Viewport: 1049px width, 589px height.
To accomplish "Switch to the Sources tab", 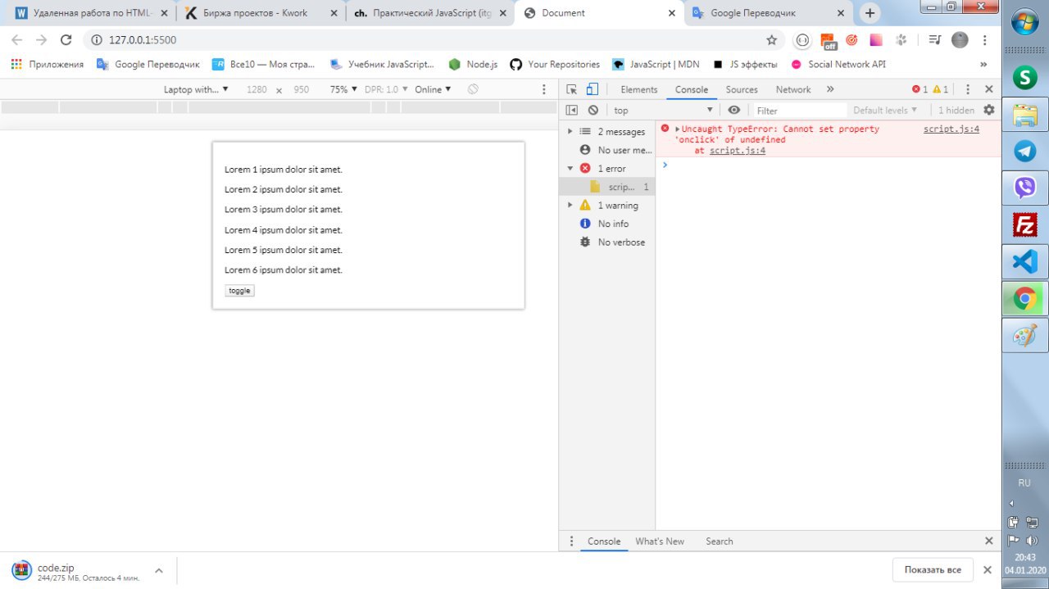I will (x=742, y=89).
